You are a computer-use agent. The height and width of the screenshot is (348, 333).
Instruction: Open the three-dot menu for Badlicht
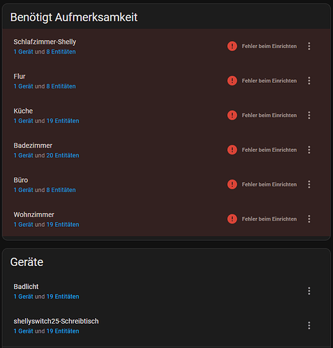coord(309,291)
